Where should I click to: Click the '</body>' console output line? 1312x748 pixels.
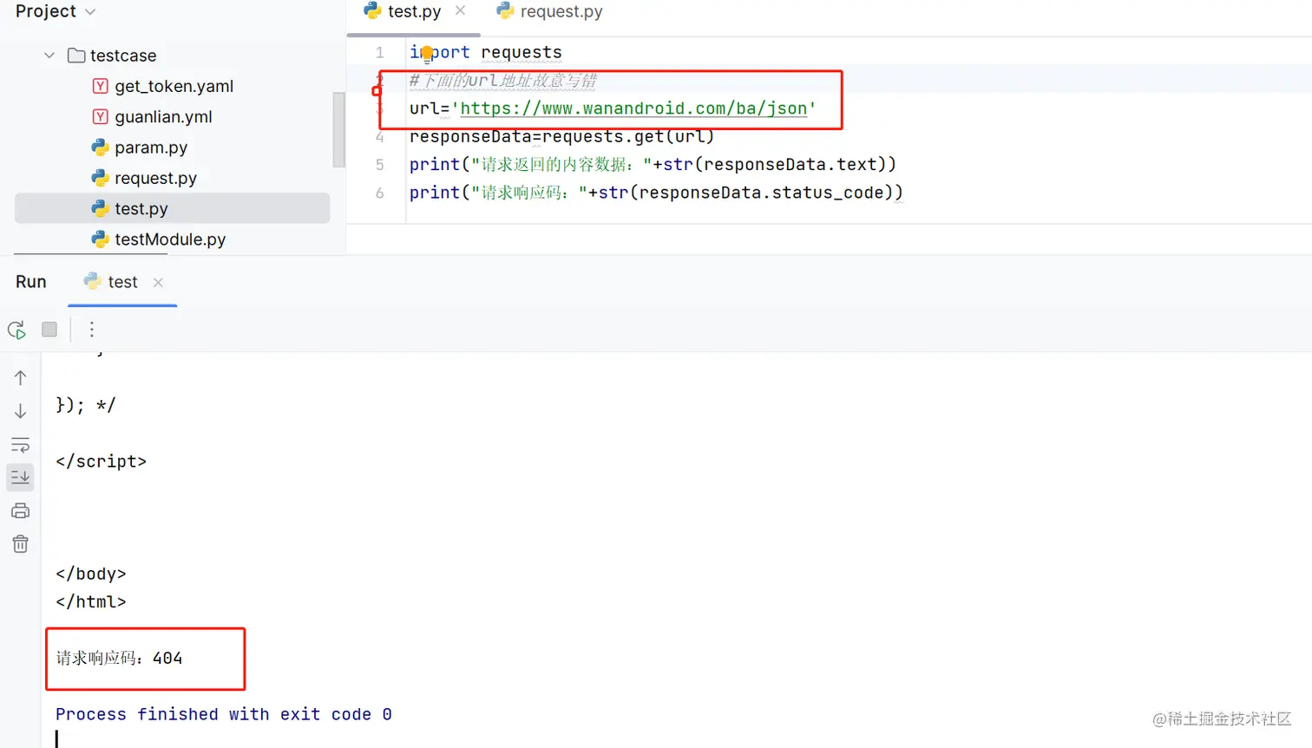91,574
